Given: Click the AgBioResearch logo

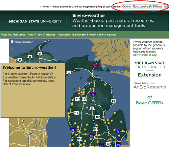Looking at the screenshot, I should click(x=150, y=86).
